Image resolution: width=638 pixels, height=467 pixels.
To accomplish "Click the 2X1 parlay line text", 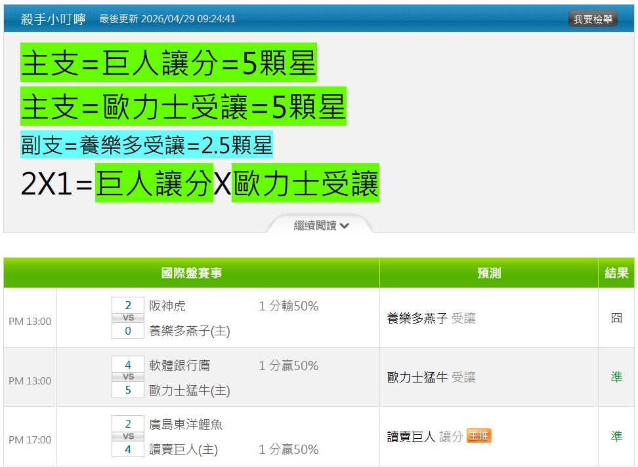I will 200,183.
